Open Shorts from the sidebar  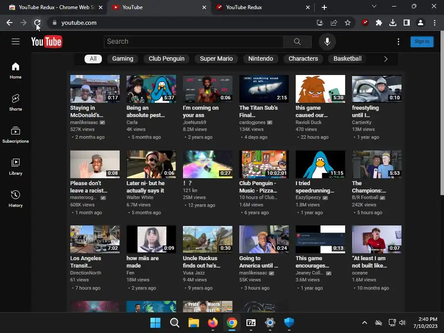[x=16, y=102]
